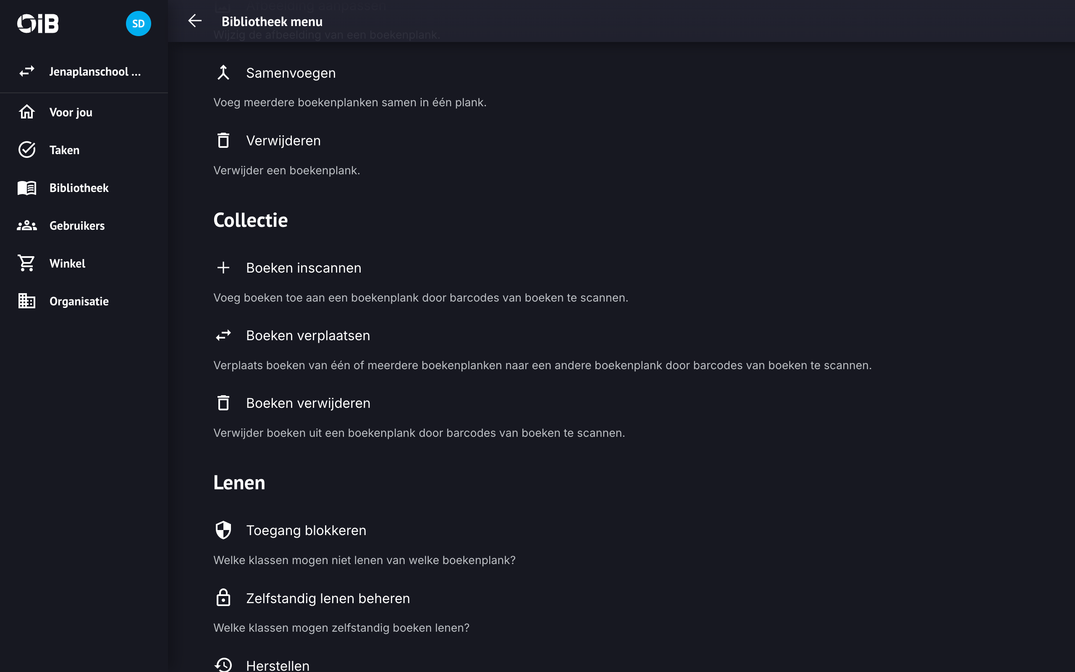Click the Herstellen history icon
This screenshot has height=672, width=1075.
[223, 665]
